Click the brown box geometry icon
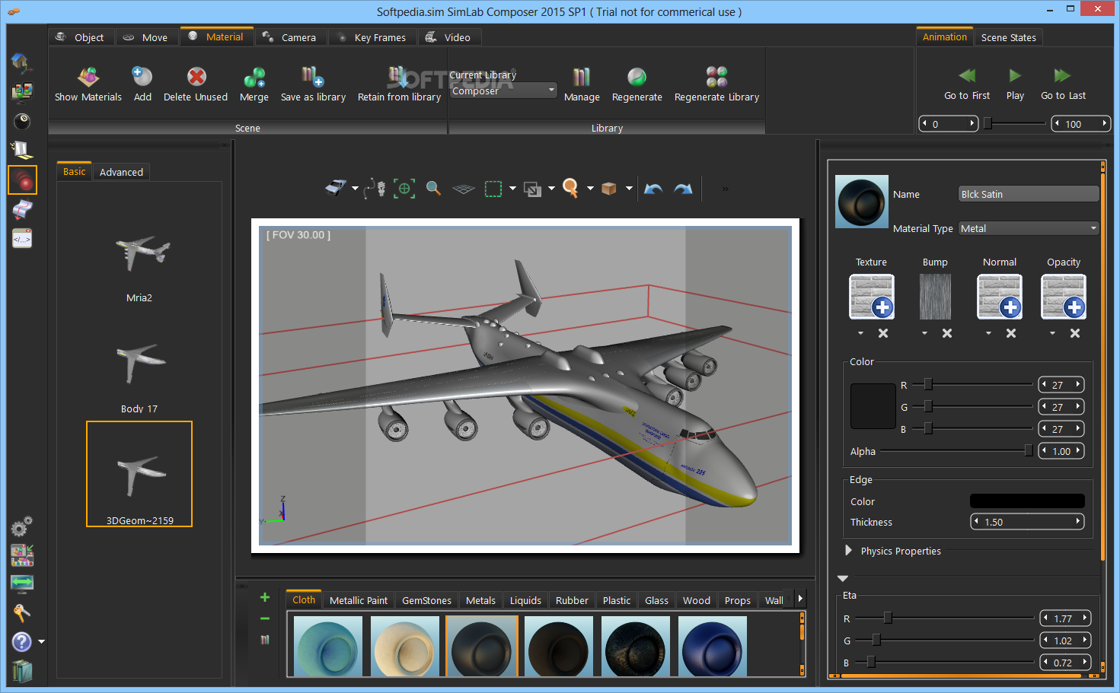The width and height of the screenshot is (1120, 693). coord(608,188)
